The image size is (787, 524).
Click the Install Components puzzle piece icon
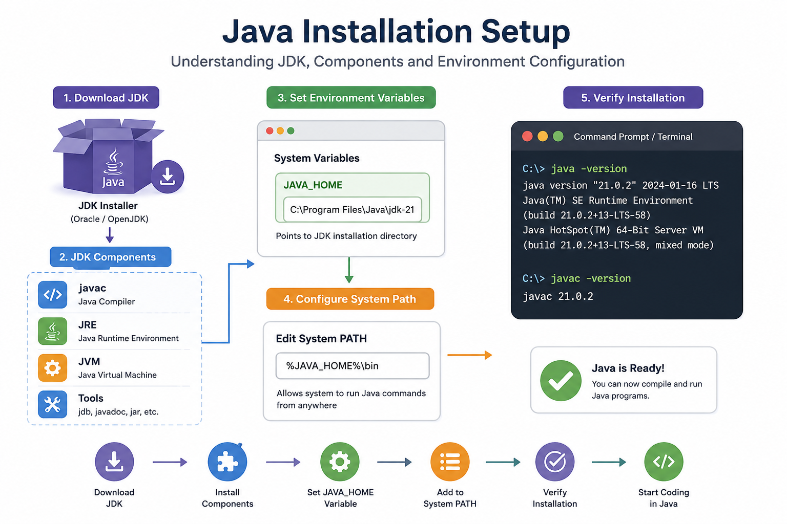(x=227, y=462)
